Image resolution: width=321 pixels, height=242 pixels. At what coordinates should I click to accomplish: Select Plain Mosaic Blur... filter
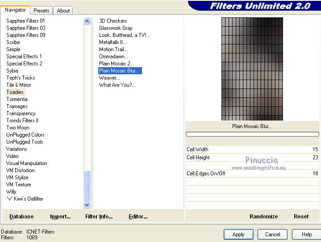click(120, 71)
